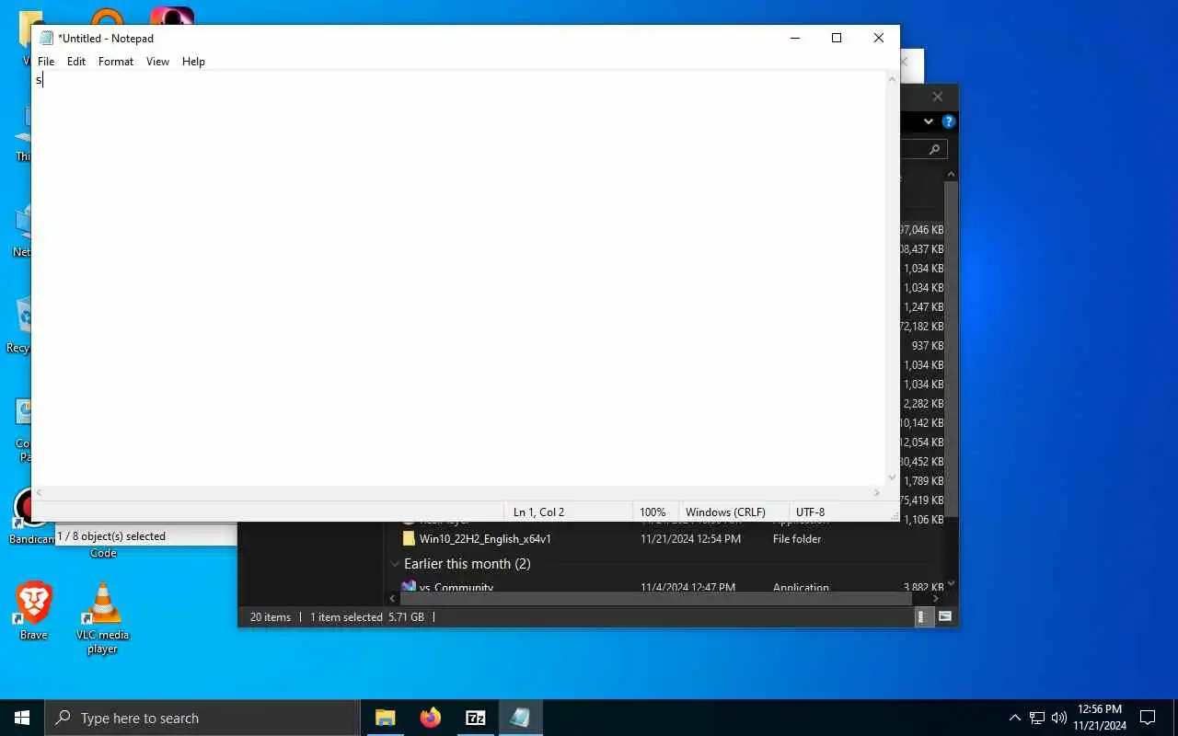Viewport: 1178px width, 736px height.
Task: Open the Action Center notifications icon
Action: click(1148, 718)
